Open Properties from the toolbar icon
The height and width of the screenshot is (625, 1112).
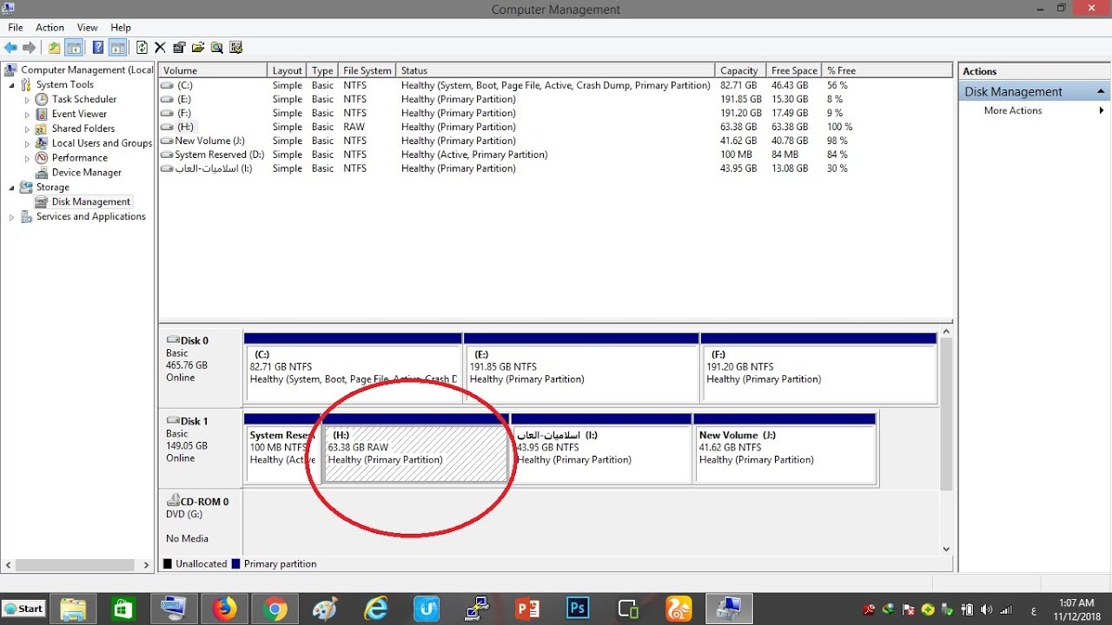tap(179, 48)
